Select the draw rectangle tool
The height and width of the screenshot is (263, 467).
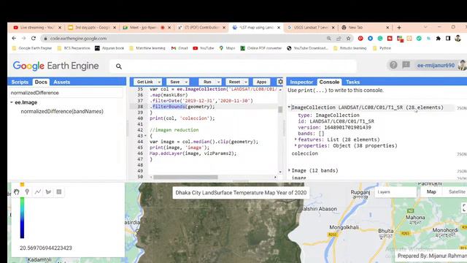pos(59,191)
